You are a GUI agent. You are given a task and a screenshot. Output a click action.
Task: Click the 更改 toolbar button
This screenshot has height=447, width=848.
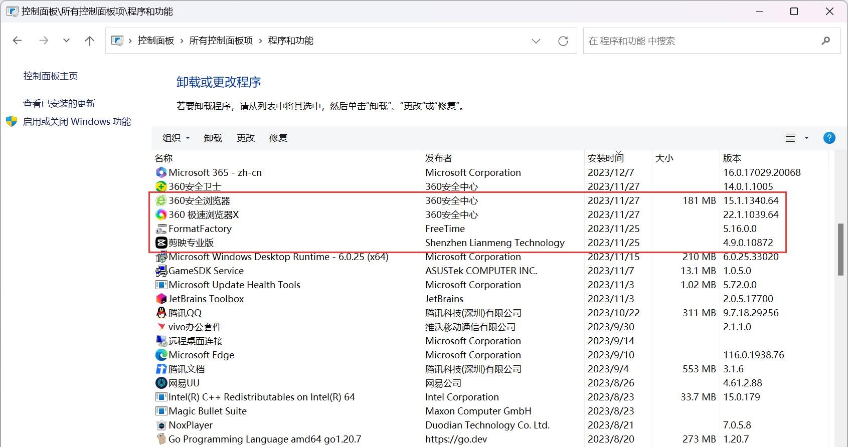pos(246,138)
